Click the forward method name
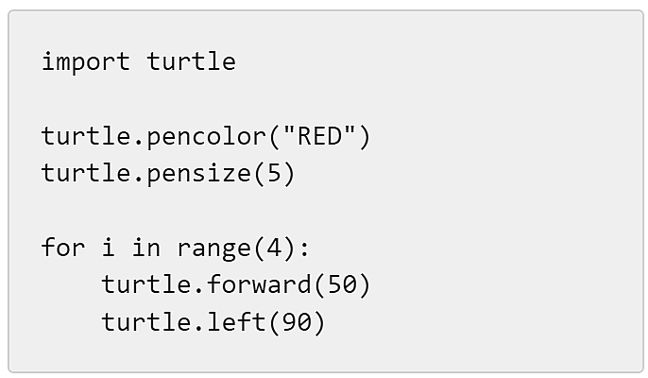648x378 pixels. pos(259,284)
